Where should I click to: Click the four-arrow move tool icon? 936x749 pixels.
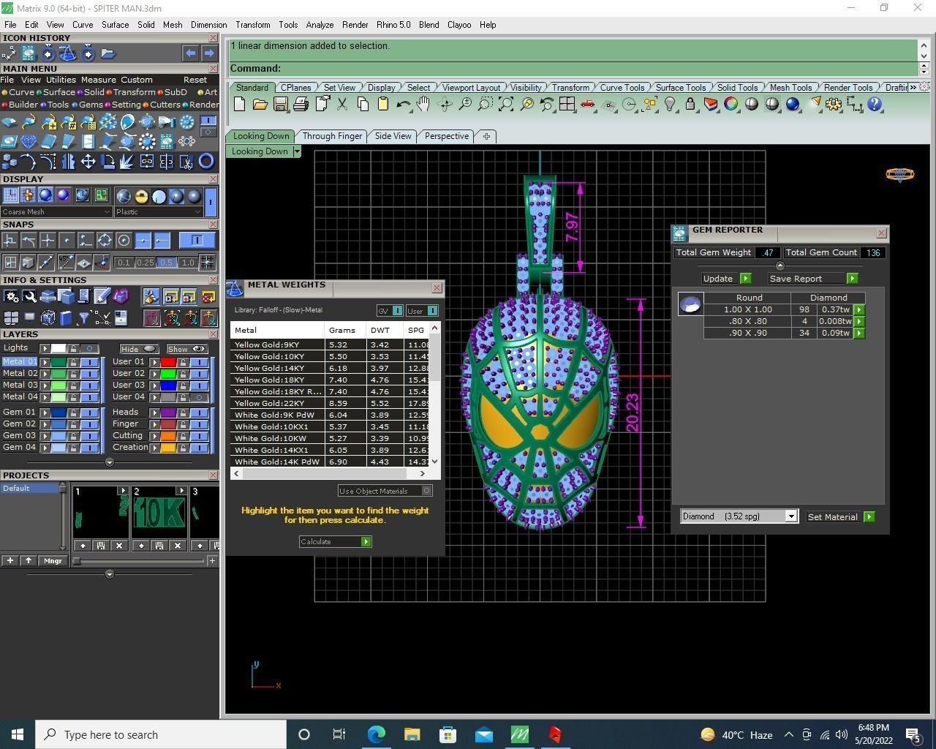coord(88,162)
